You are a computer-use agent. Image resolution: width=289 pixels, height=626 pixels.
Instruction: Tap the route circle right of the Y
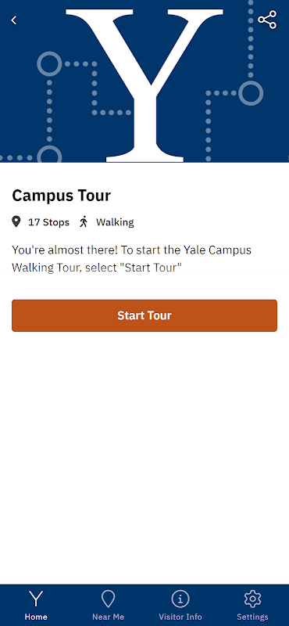pos(251,93)
